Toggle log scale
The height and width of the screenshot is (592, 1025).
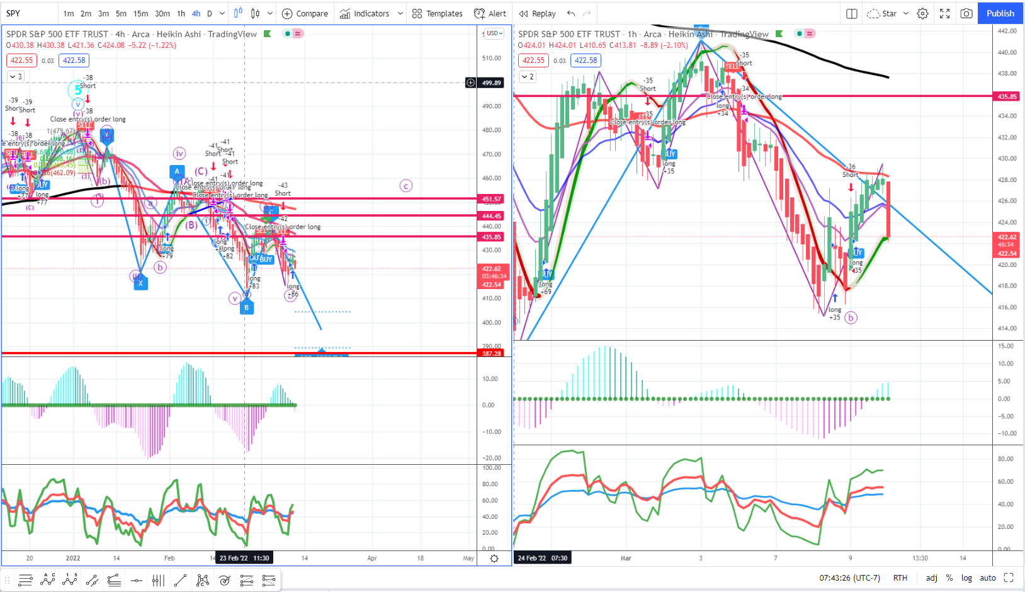966,578
